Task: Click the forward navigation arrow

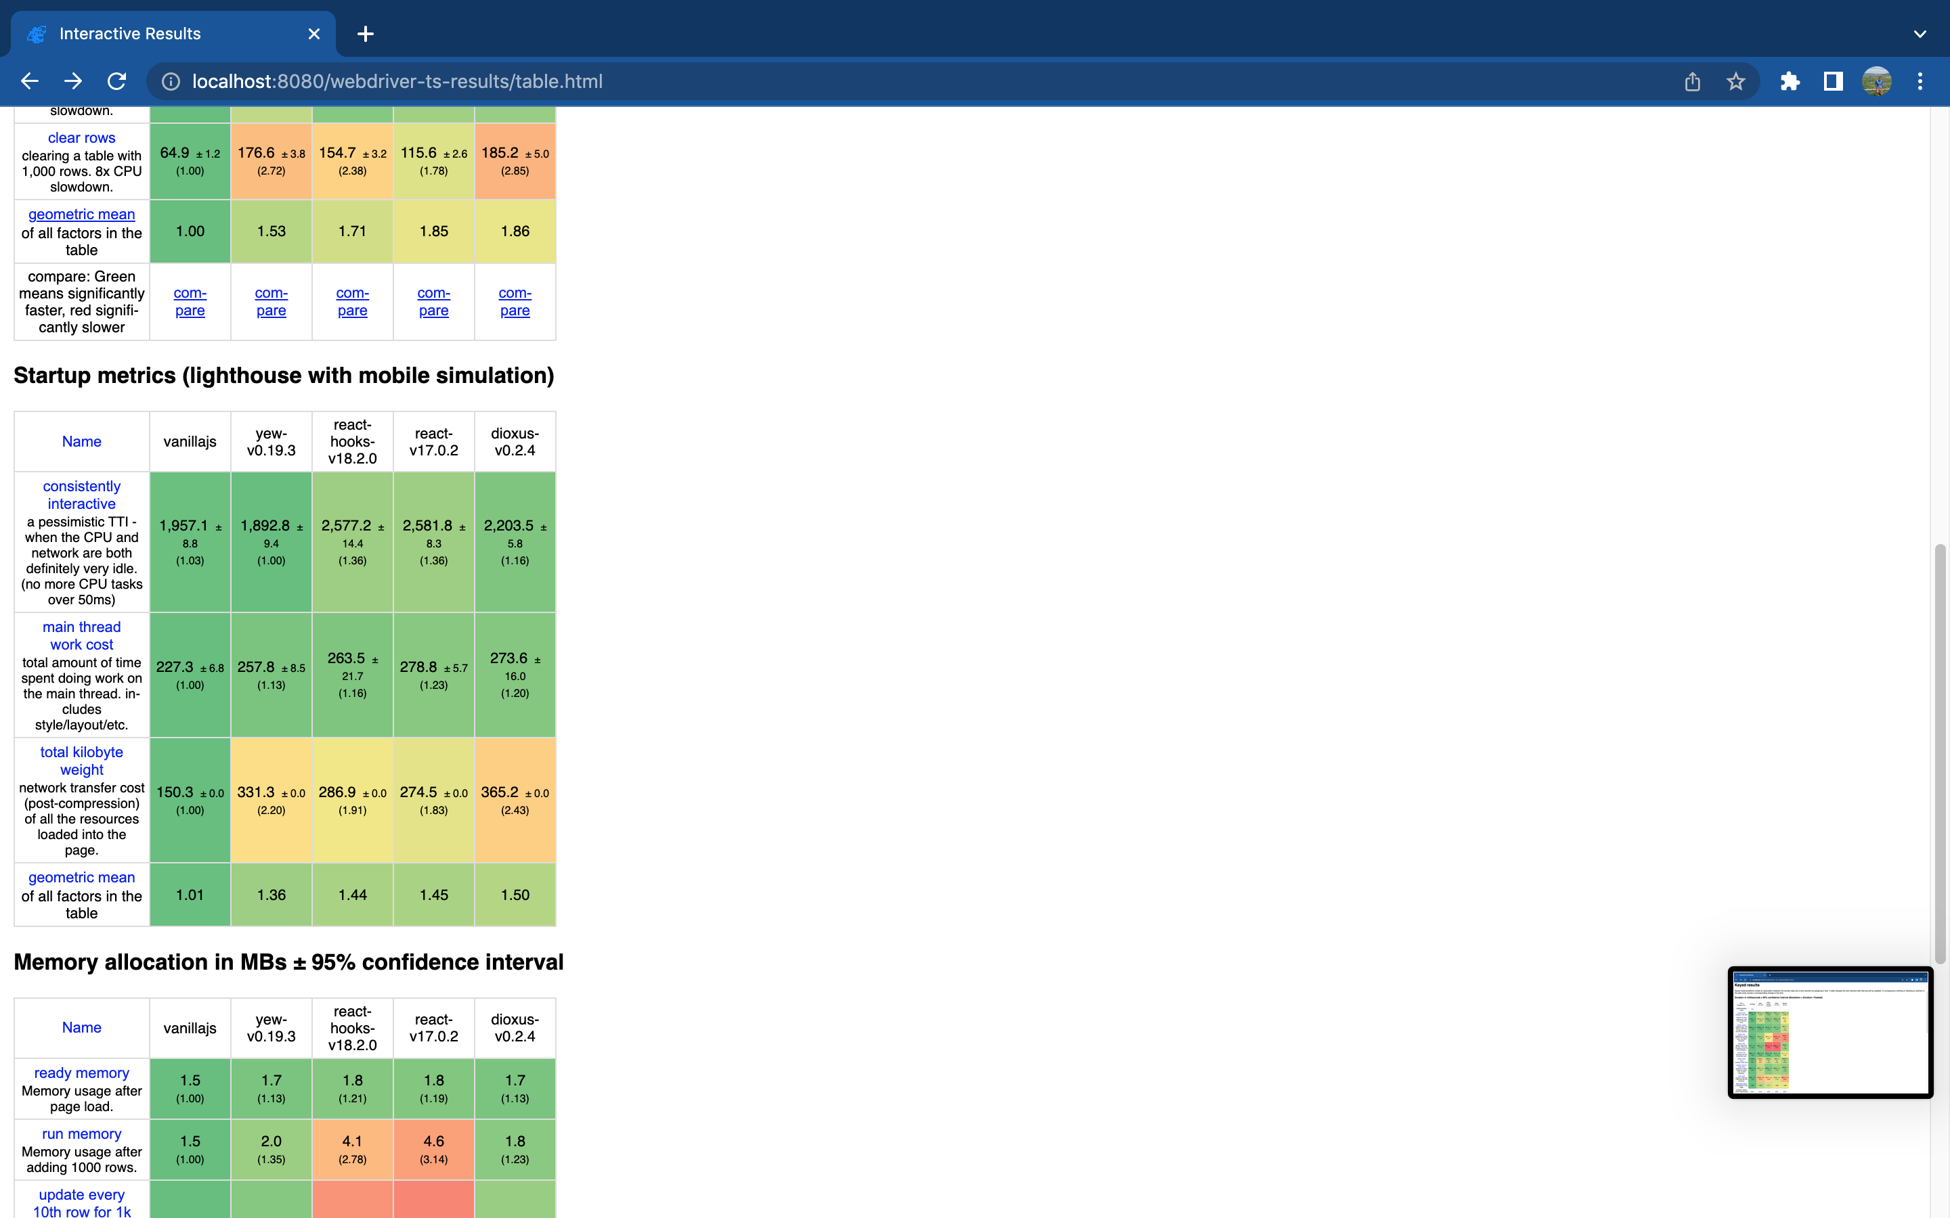Action: [x=73, y=81]
